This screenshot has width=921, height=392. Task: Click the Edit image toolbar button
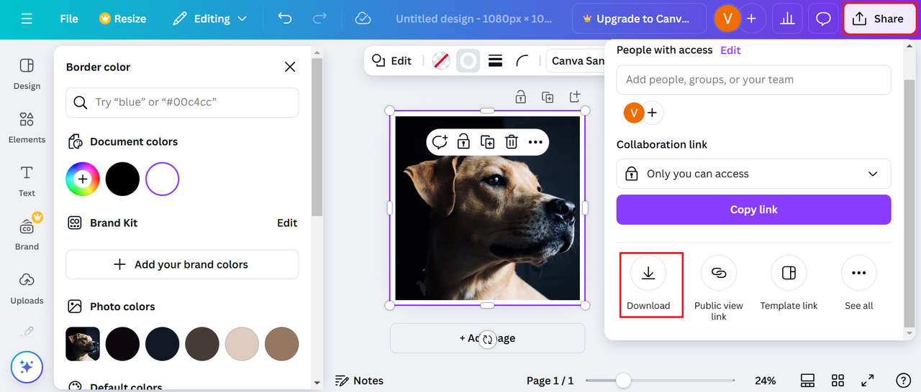click(x=391, y=61)
